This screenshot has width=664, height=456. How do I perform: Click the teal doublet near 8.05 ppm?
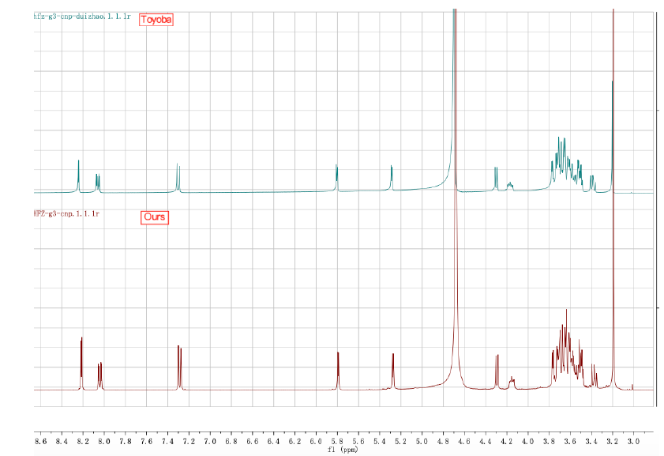[x=98, y=183]
